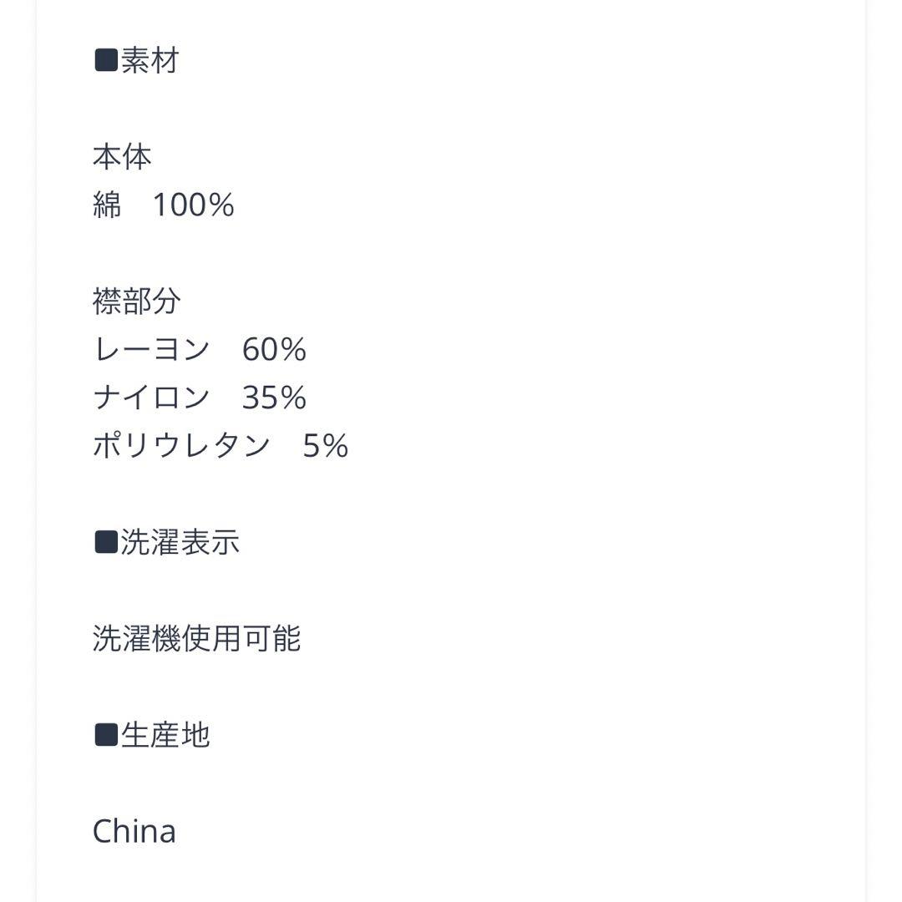Click the 襟部分 label

(x=137, y=302)
